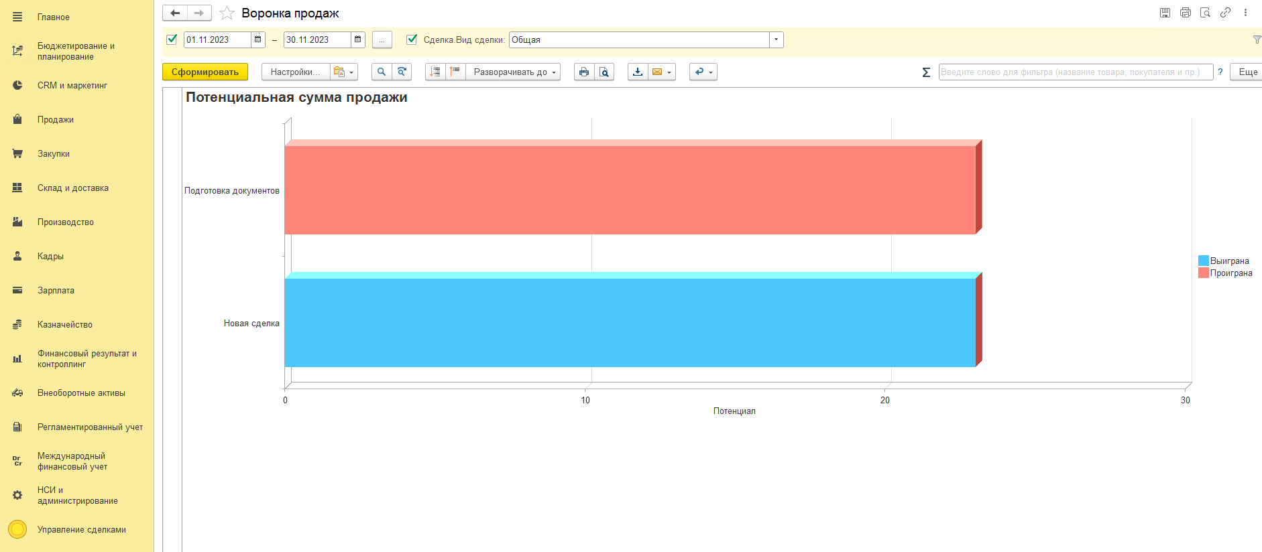This screenshot has width=1262, height=552.
Task: Open the Продажи section
Action: 56,119
